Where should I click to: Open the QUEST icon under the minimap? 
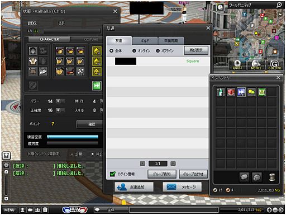pyautogui.click(x=237, y=65)
